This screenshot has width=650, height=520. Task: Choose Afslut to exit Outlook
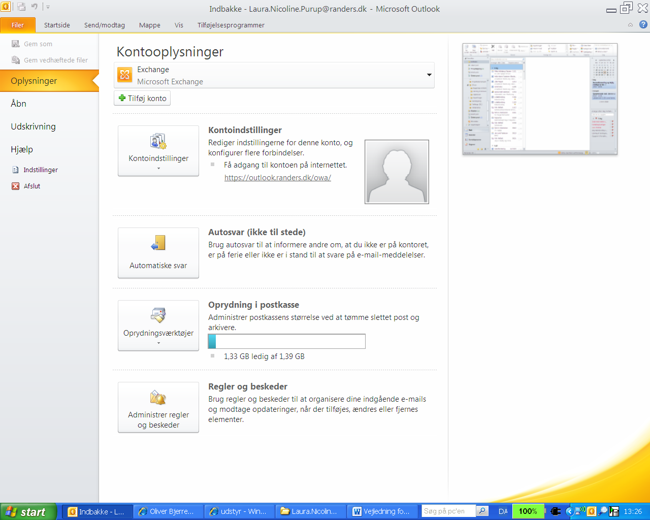32,186
